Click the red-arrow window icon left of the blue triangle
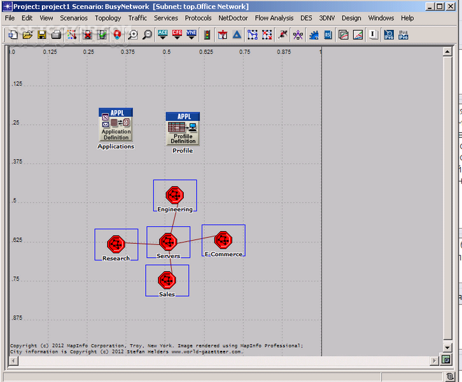462x382 pixels. pyautogui.click(x=223, y=35)
